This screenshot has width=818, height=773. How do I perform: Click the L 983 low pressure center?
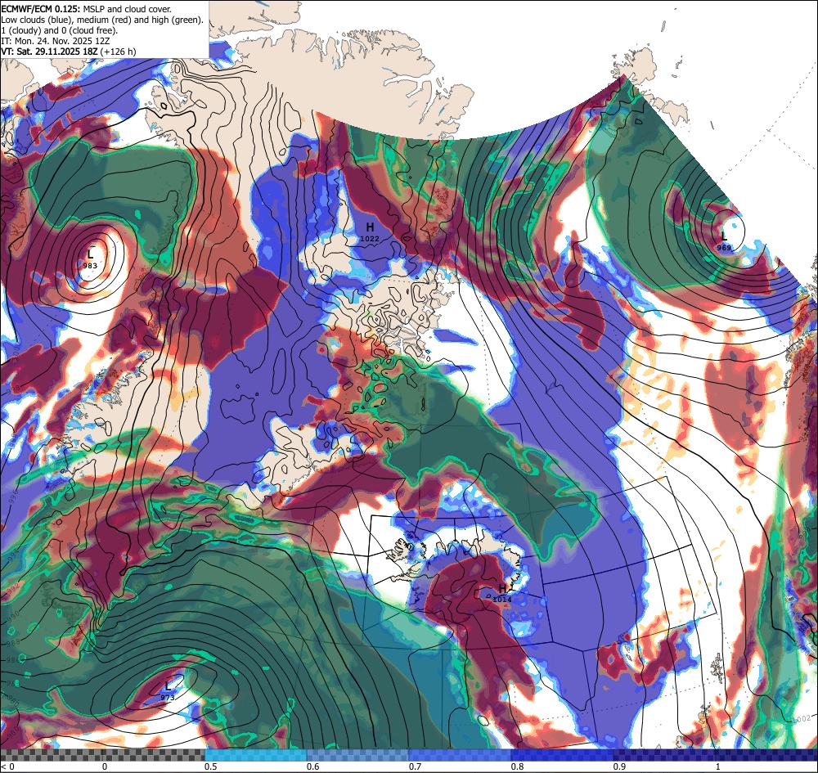pyautogui.click(x=90, y=258)
